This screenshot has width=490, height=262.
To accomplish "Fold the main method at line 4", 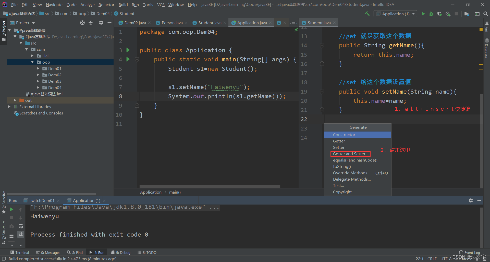I will coord(137,60).
